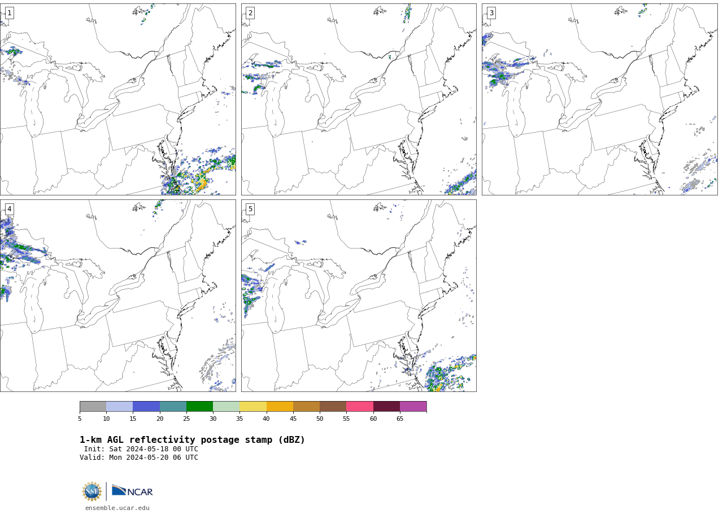Click the 'Init: Sat 2024-05-18 00 UTC' text
The height and width of the screenshot is (514, 723).
pyautogui.click(x=141, y=449)
